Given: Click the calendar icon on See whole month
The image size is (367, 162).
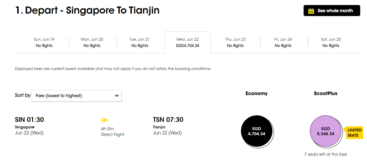Looking at the screenshot, I should point(311,11).
